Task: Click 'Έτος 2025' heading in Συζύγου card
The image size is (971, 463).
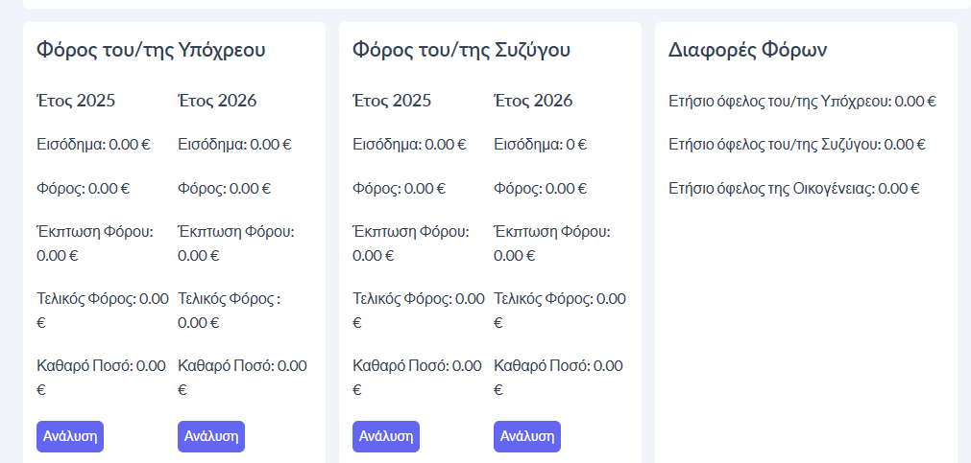Action: (x=392, y=101)
